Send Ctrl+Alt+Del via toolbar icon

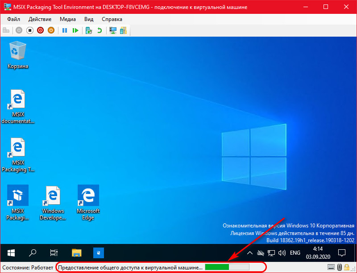tap(6, 30)
